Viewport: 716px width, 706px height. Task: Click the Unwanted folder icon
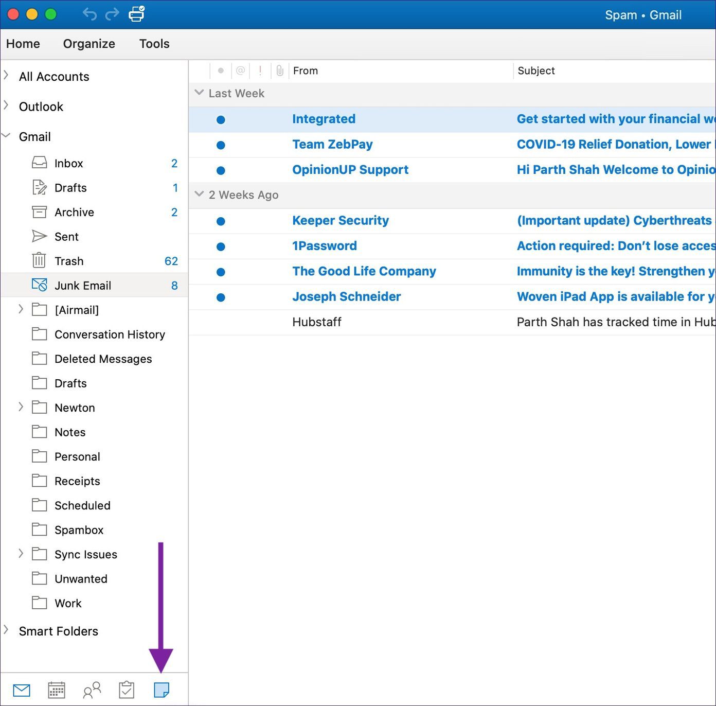click(x=40, y=578)
